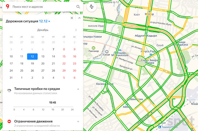
Task: Select December 13 in the calendar
Action: (x=43, y=56)
